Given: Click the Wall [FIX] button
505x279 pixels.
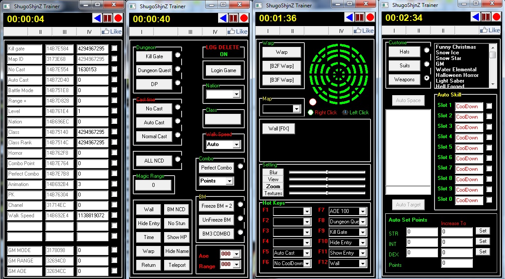Looking at the screenshot, I should coord(279,129).
